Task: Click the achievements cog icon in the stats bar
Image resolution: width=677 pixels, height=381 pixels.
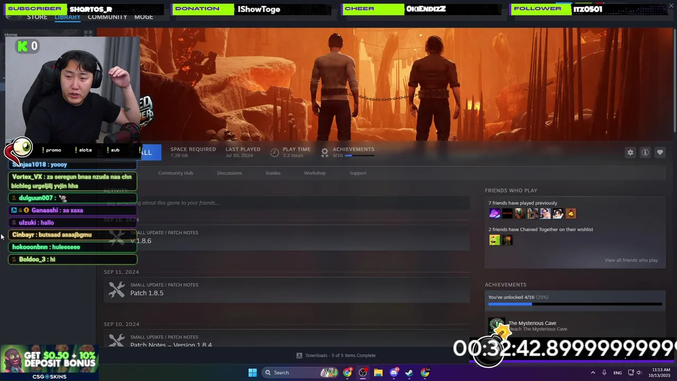Action: 325,152
